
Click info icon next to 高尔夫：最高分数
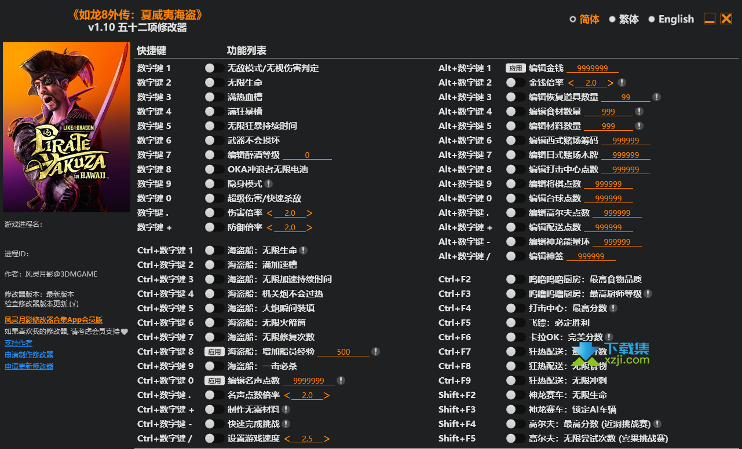pyautogui.click(x=657, y=424)
